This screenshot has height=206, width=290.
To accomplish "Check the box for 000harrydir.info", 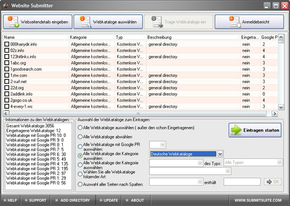I will click(6, 44).
